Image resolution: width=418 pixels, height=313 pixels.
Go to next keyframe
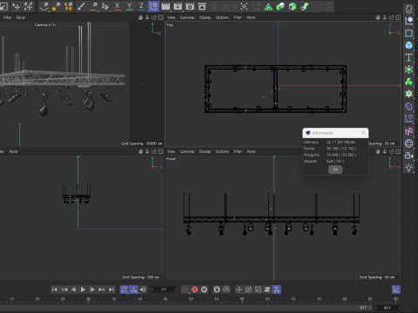tap(102, 290)
